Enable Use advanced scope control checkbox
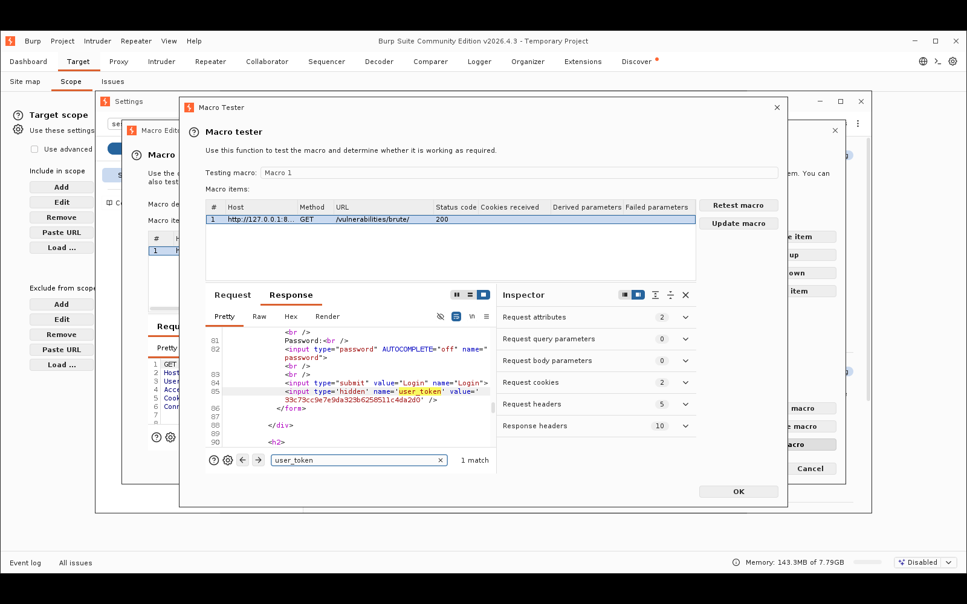The width and height of the screenshot is (967, 604). tap(34, 149)
